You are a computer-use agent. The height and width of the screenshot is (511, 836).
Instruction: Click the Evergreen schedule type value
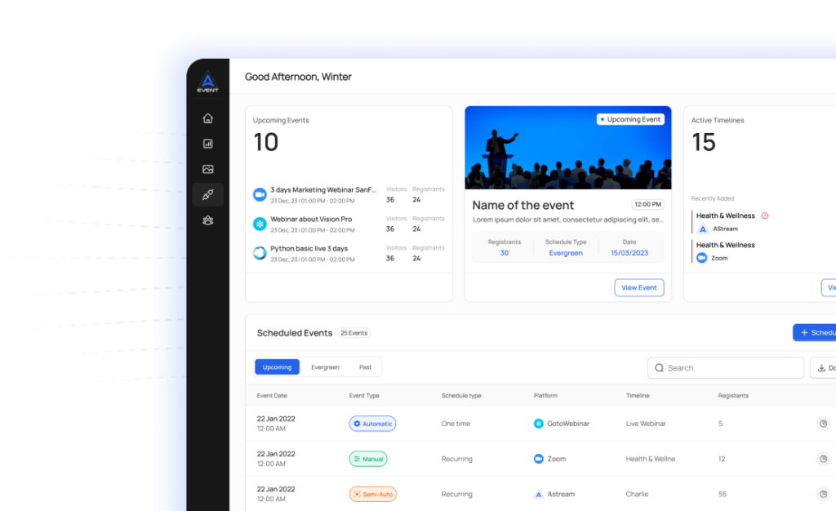[566, 253]
